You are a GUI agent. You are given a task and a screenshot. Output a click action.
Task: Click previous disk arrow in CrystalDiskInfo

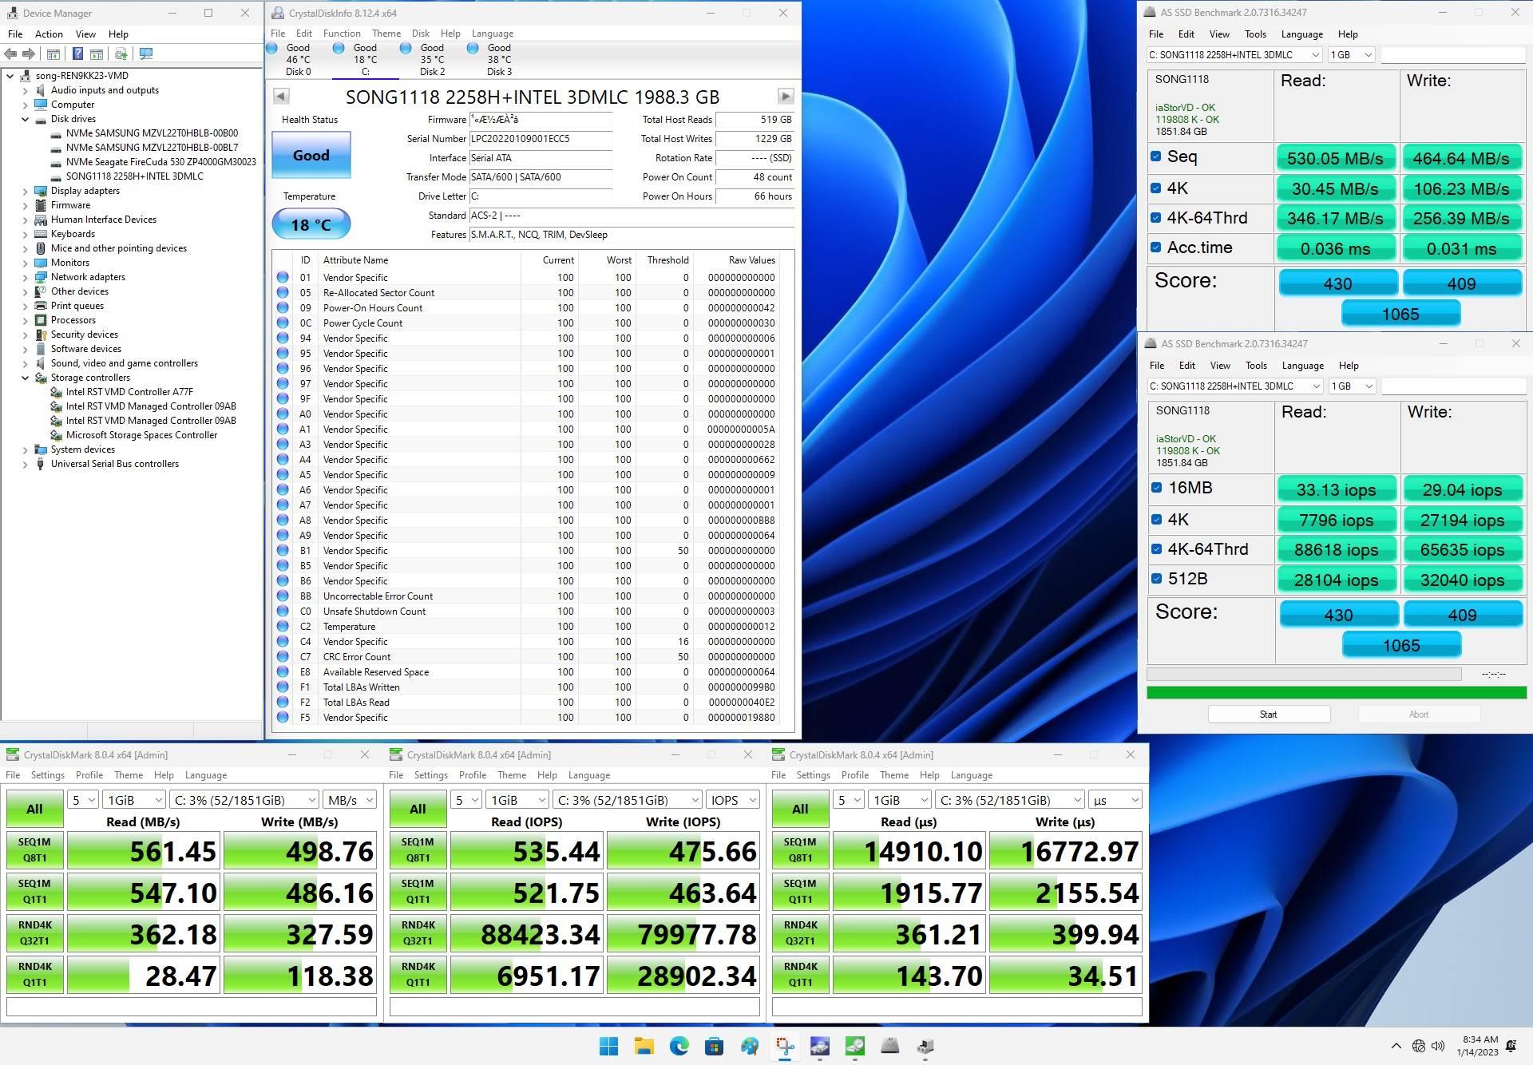point(281,96)
